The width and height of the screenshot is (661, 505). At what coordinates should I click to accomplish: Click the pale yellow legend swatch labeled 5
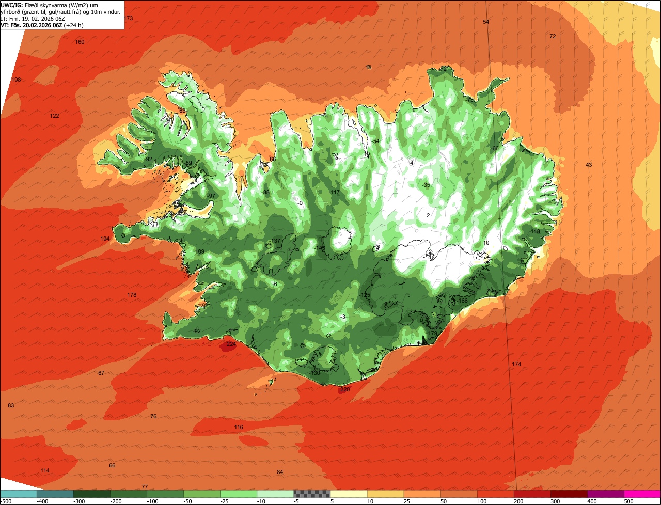click(349, 494)
